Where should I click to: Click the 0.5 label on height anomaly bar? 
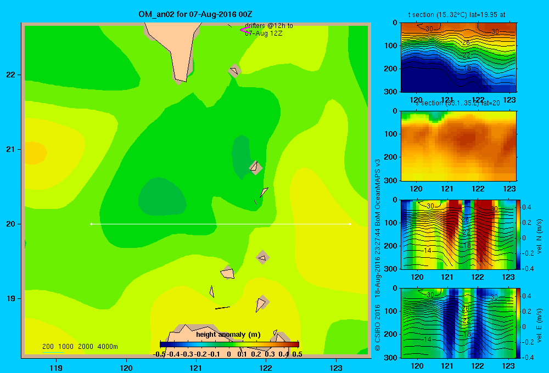click(297, 354)
